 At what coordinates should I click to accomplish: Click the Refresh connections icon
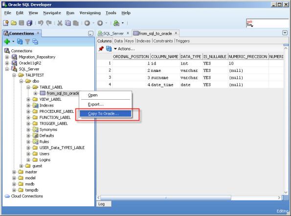[x=20, y=42]
